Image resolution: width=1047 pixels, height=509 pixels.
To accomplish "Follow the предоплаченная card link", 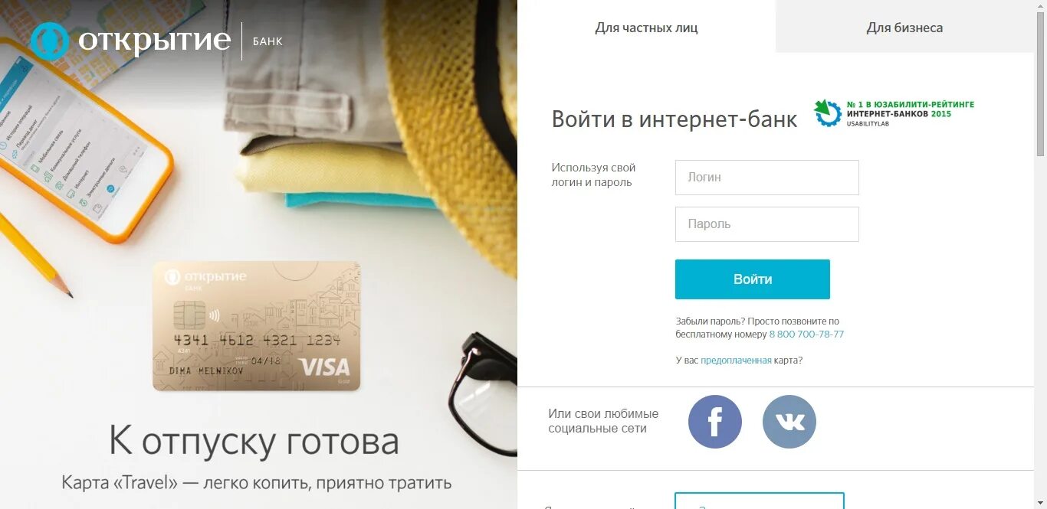I will point(736,360).
